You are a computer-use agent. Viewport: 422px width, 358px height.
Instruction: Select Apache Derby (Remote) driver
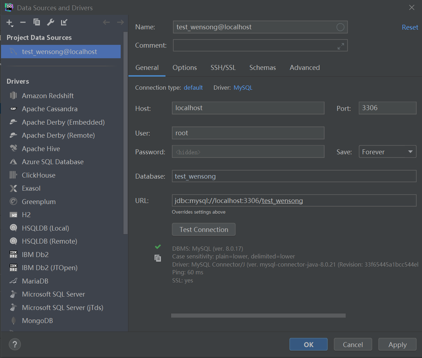[61, 135]
